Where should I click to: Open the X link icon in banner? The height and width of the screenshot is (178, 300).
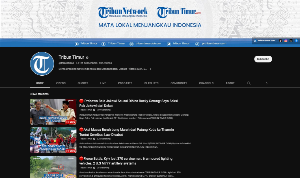[x=291, y=41]
